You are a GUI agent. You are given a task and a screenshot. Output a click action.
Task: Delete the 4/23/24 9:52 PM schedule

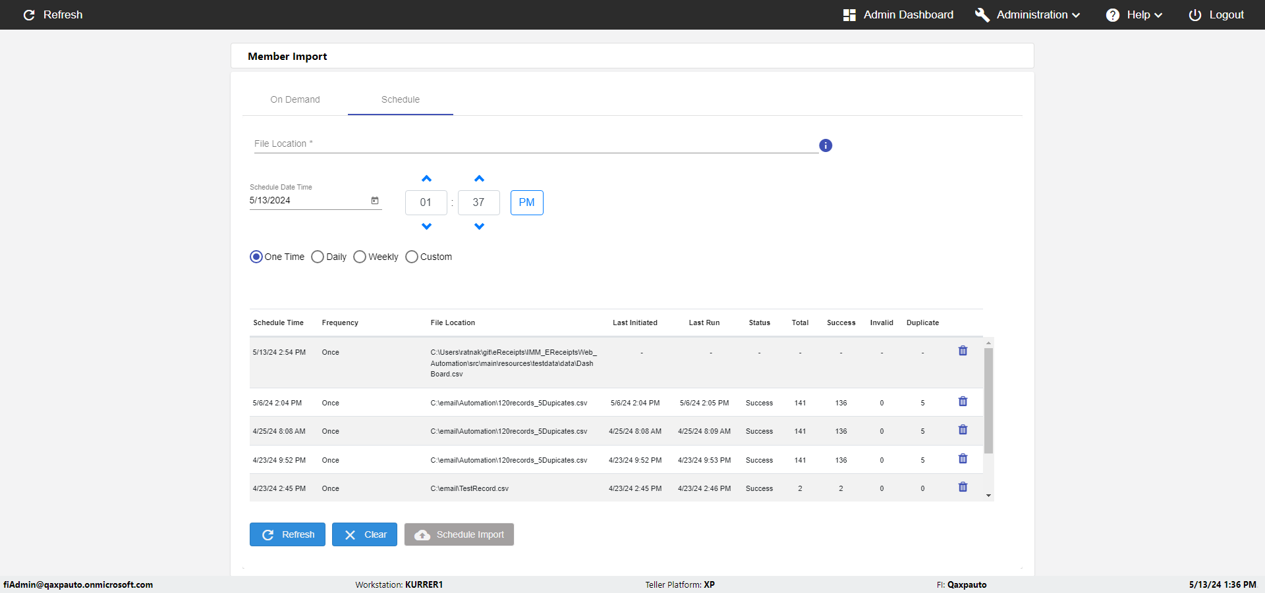pos(963,459)
